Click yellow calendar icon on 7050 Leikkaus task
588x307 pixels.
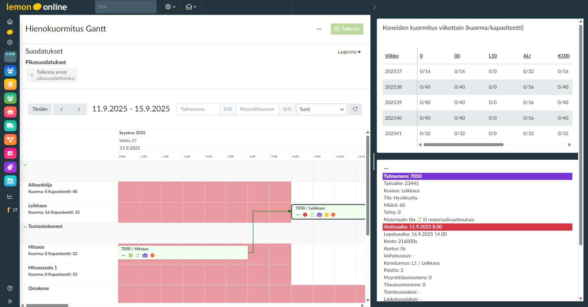(326, 215)
